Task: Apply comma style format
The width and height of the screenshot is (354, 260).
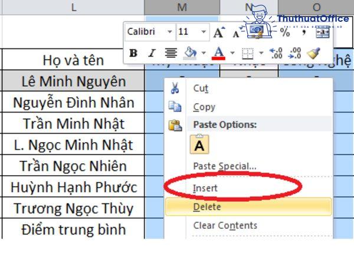Action: pos(304,32)
